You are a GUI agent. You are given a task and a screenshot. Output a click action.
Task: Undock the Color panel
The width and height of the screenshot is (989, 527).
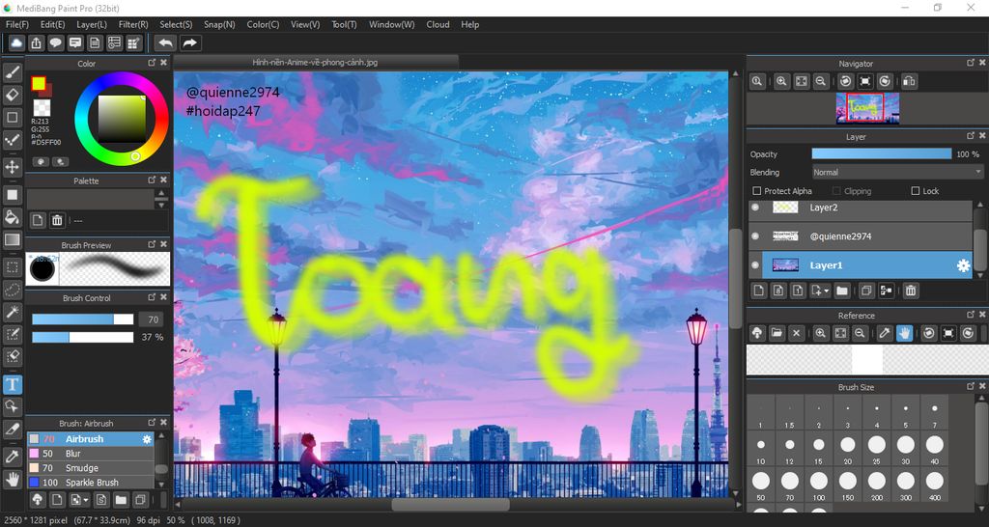(152, 63)
